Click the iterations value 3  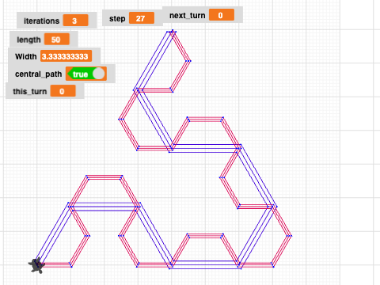[x=75, y=21]
